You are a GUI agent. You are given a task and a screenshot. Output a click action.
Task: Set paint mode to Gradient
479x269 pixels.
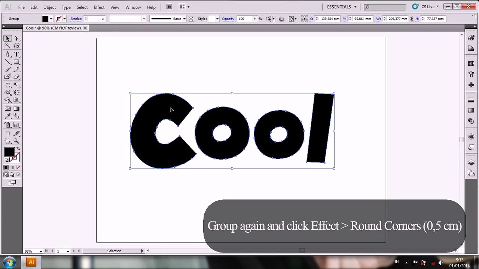(x=12, y=167)
